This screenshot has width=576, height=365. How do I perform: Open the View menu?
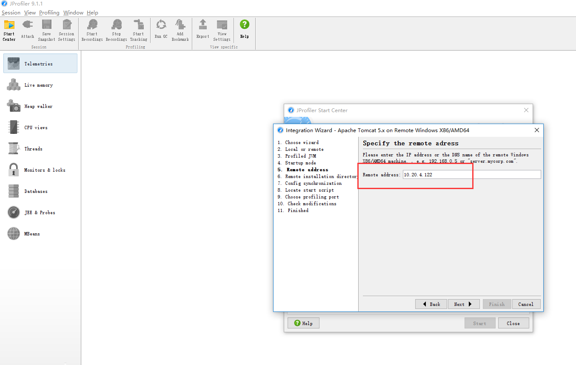pos(30,13)
